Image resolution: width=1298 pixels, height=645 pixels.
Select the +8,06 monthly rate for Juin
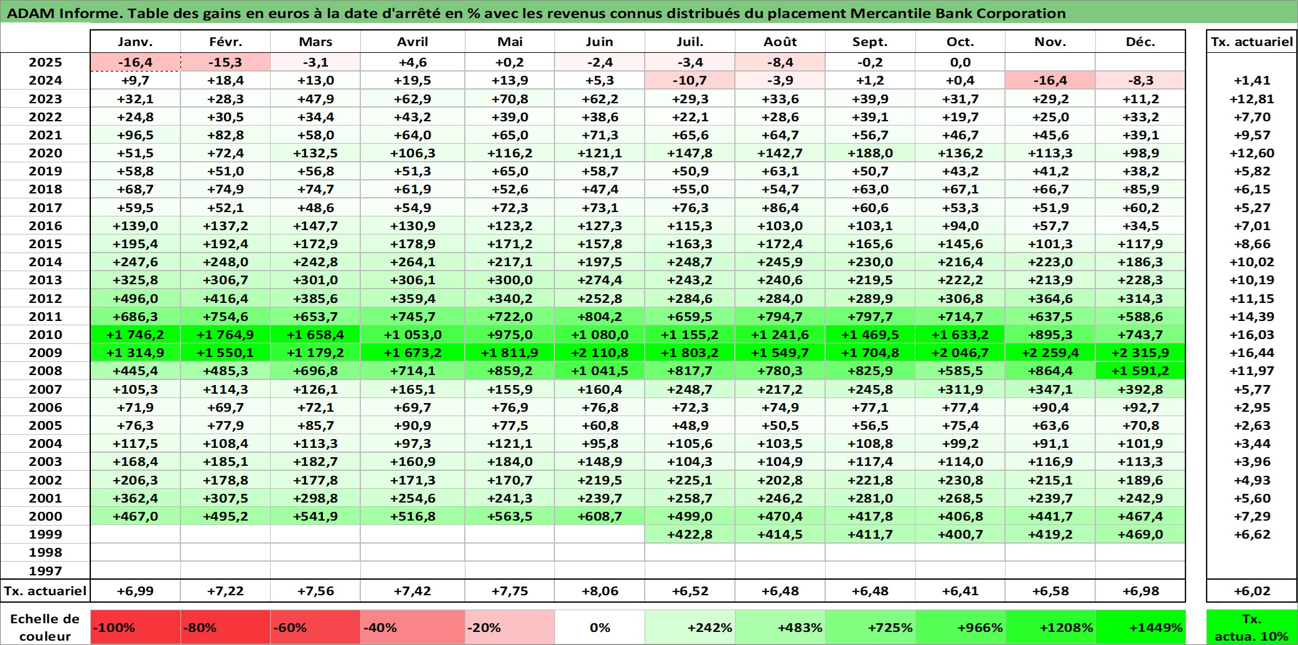600,591
